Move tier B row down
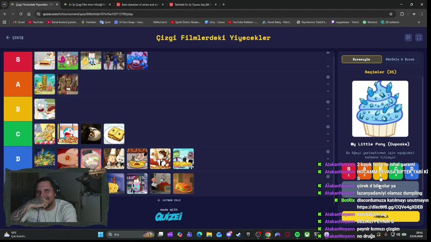The image size is (431, 242). 328,116
